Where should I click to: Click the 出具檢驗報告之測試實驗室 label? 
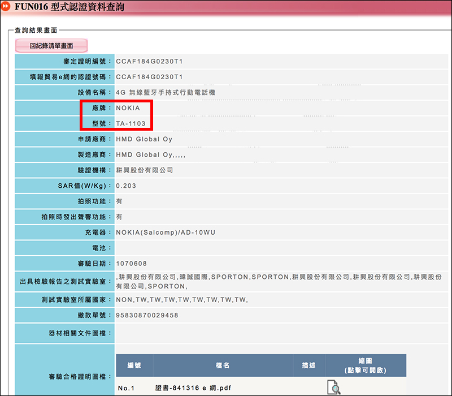(66, 281)
